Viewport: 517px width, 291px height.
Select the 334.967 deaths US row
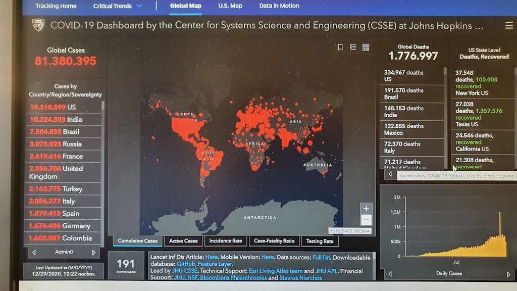point(411,76)
